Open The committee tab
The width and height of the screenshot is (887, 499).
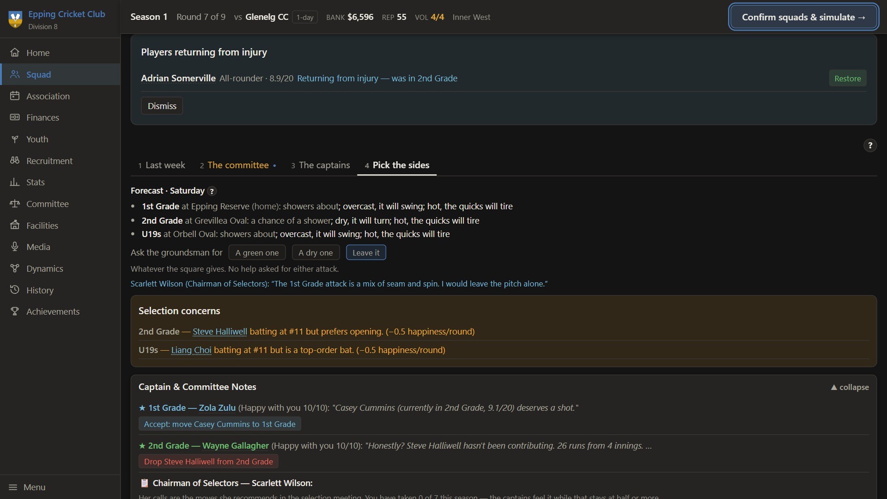tap(238, 165)
